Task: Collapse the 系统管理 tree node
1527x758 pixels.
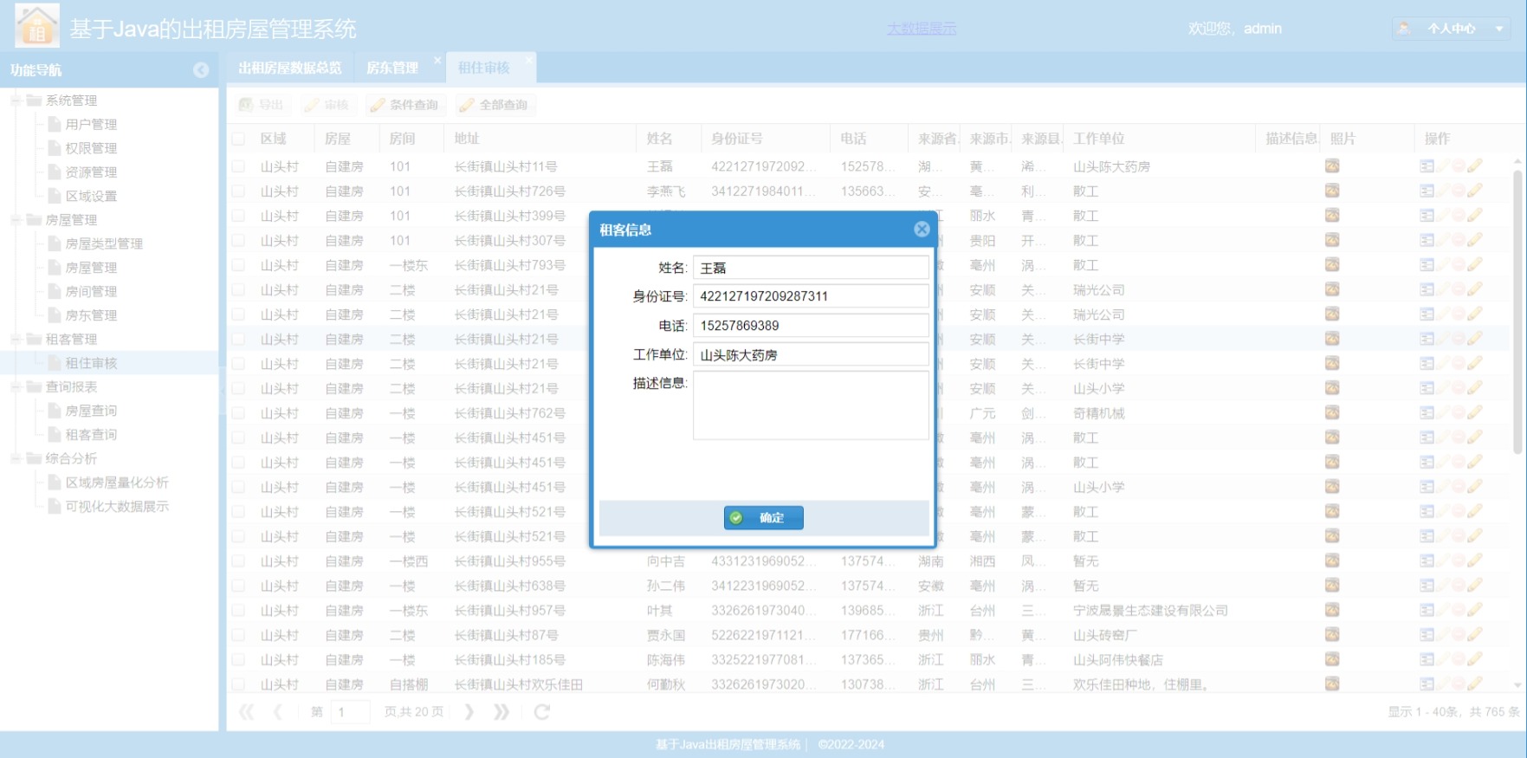Action: click(16, 100)
